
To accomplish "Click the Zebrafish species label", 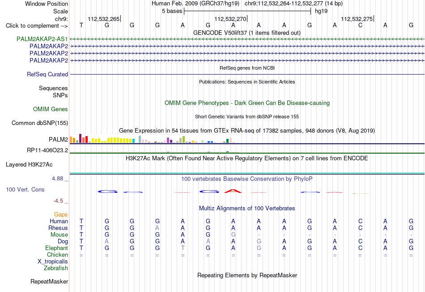I will (56, 268).
